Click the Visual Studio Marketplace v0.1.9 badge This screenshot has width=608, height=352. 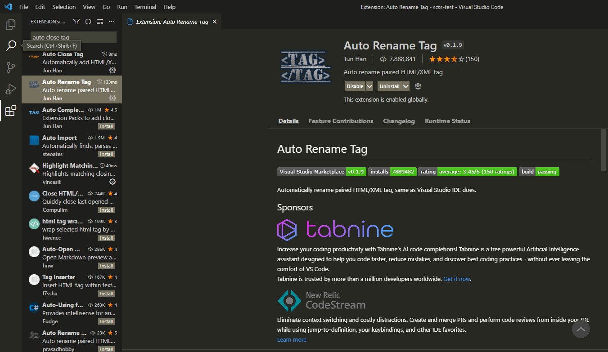322,172
